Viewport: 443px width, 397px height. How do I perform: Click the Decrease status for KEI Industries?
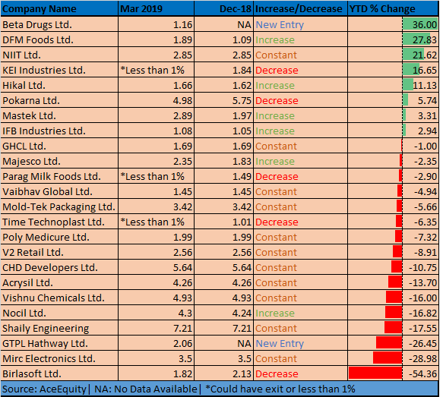pos(277,71)
